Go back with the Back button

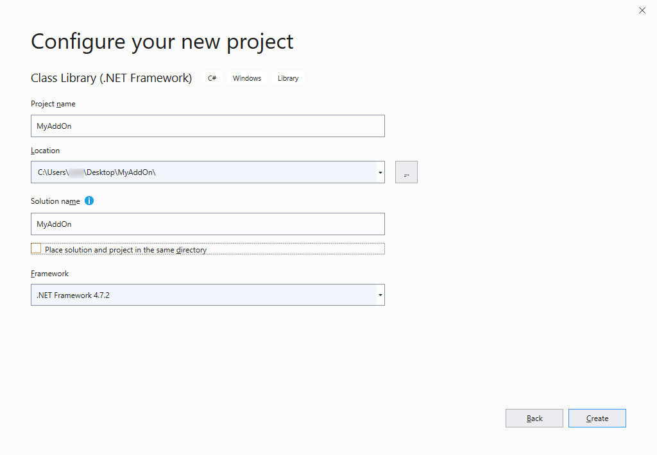coord(534,418)
